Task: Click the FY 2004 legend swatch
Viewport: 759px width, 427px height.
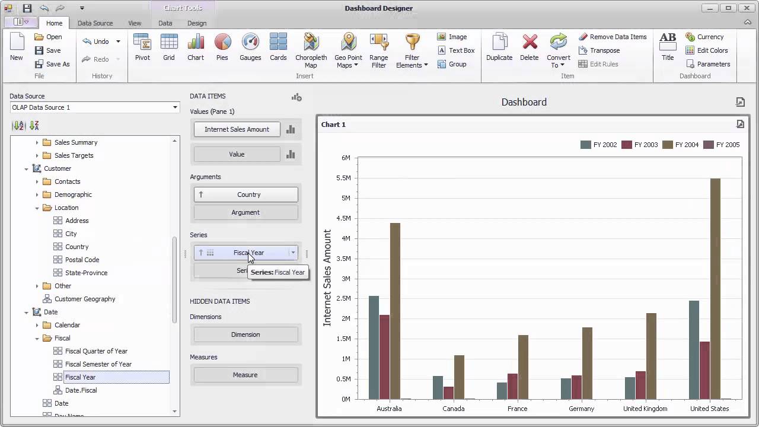Action: pos(668,145)
